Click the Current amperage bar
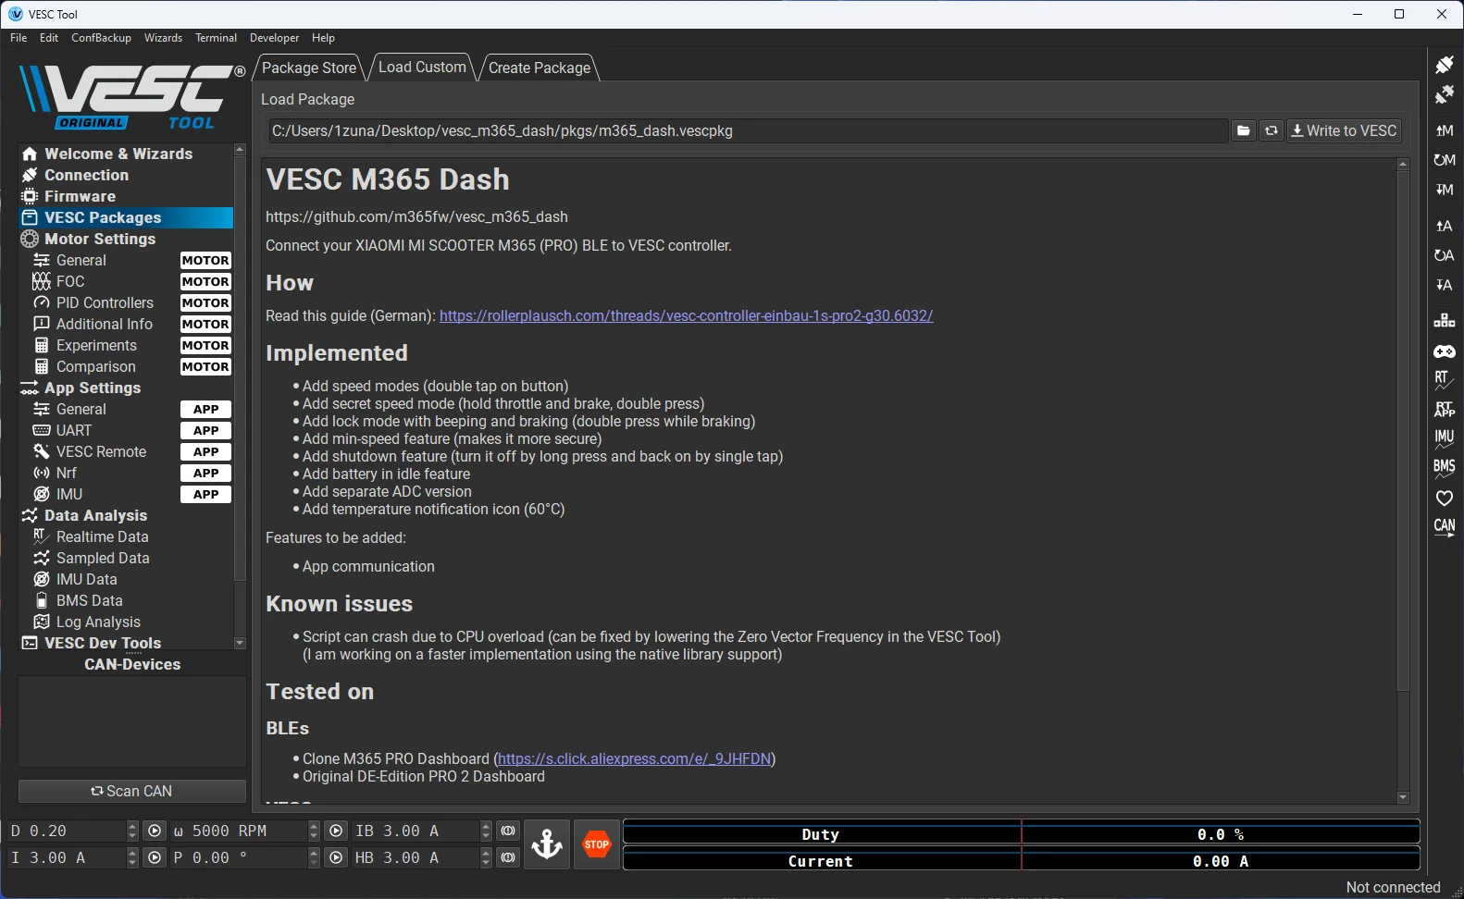The width and height of the screenshot is (1464, 899). click(x=1022, y=859)
